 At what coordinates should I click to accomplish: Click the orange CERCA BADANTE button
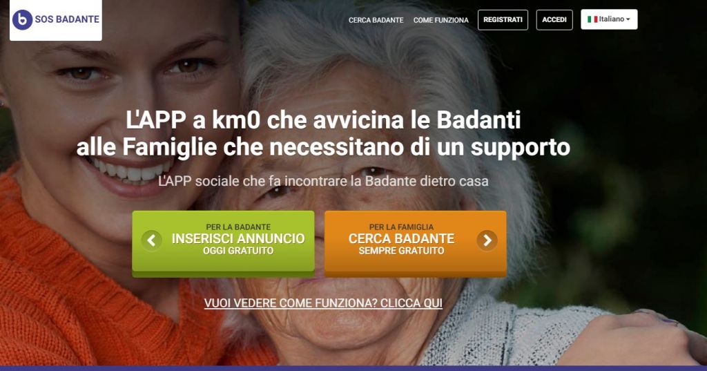point(415,242)
